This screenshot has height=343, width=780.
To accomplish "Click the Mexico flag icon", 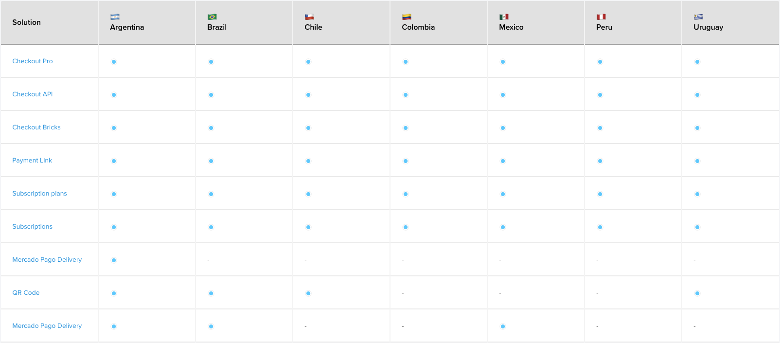I will [504, 17].
